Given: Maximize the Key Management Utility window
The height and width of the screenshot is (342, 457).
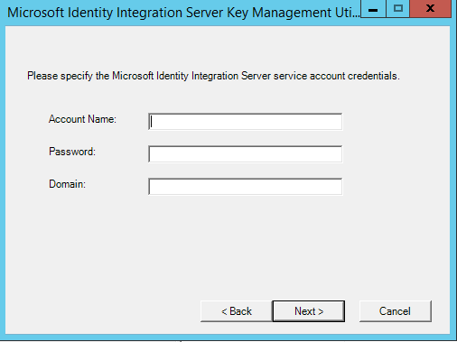Looking at the screenshot, I should click(x=398, y=9).
